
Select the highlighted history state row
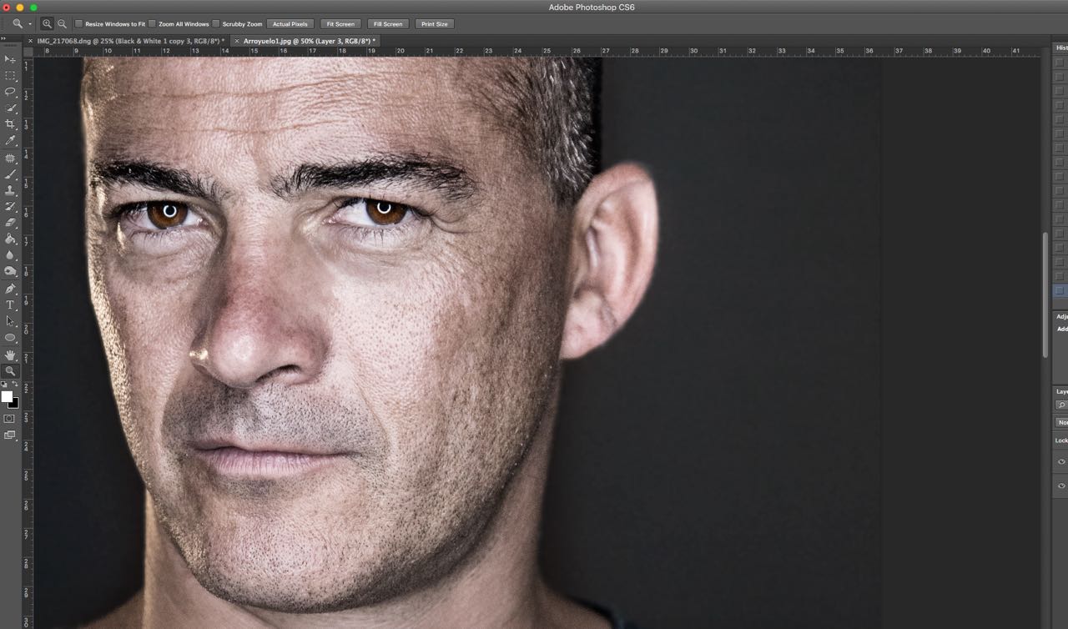click(1060, 291)
